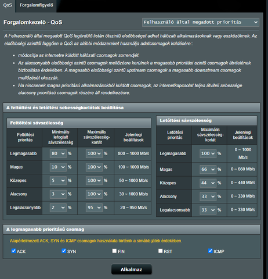268x279 pixels.
Task: Click 'A legmagasabb prioritású csomag' section header
Action: [x=132, y=230]
